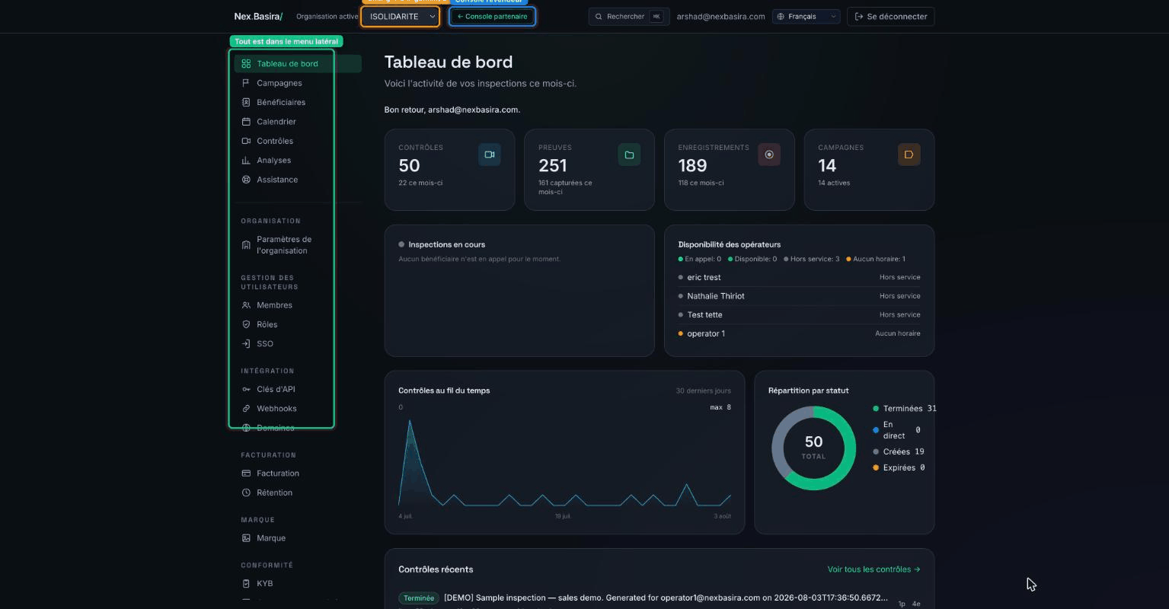The height and width of the screenshot is (609, 1169).
Task: Click blue En direct legend dot
Action: [876, 430]
